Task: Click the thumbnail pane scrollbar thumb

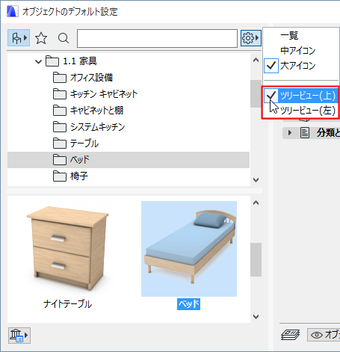Action: tap(256, 259)
